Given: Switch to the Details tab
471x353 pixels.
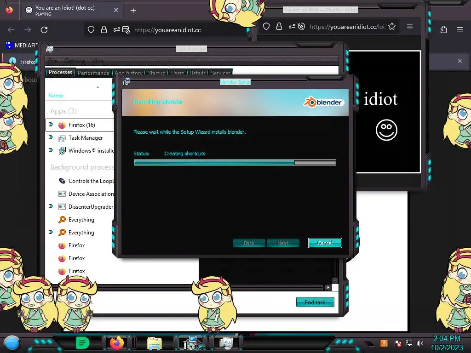Looking at the screenshot, I should click(197, 73).
